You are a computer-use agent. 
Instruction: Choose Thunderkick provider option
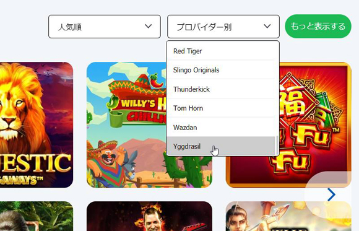coord(221,89)
